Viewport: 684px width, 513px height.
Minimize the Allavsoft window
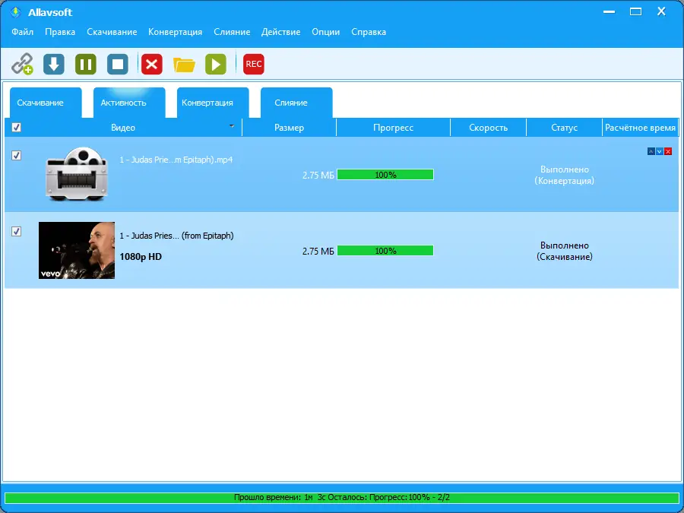pyautogui.click(x=609, y=11)
